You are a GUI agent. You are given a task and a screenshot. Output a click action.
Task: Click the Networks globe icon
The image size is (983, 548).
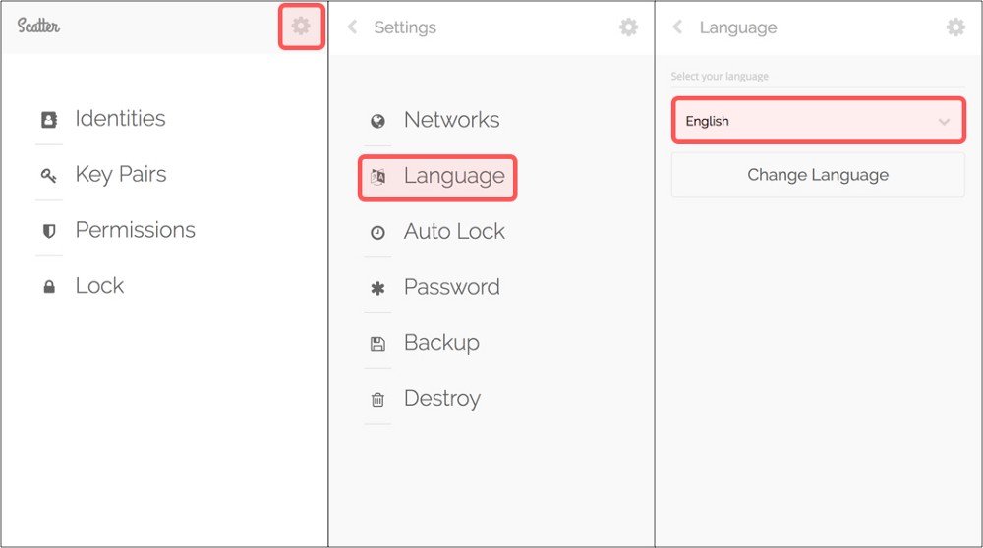pyautogui.click(x=377, y=121)
